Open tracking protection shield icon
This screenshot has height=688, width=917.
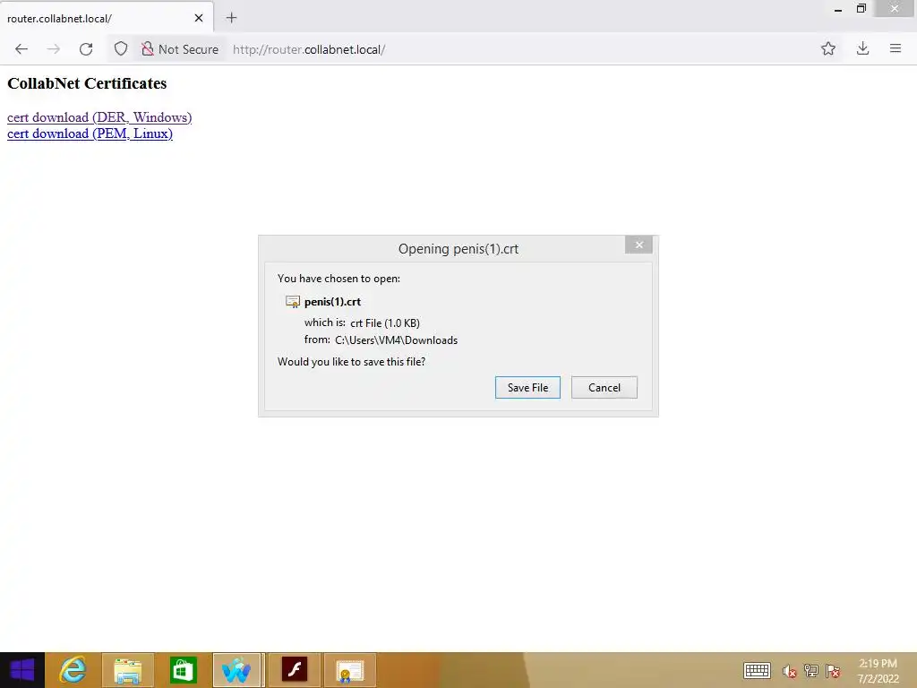(x=121, y=49)
